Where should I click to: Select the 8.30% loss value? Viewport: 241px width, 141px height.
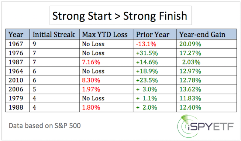click(91, 80)
